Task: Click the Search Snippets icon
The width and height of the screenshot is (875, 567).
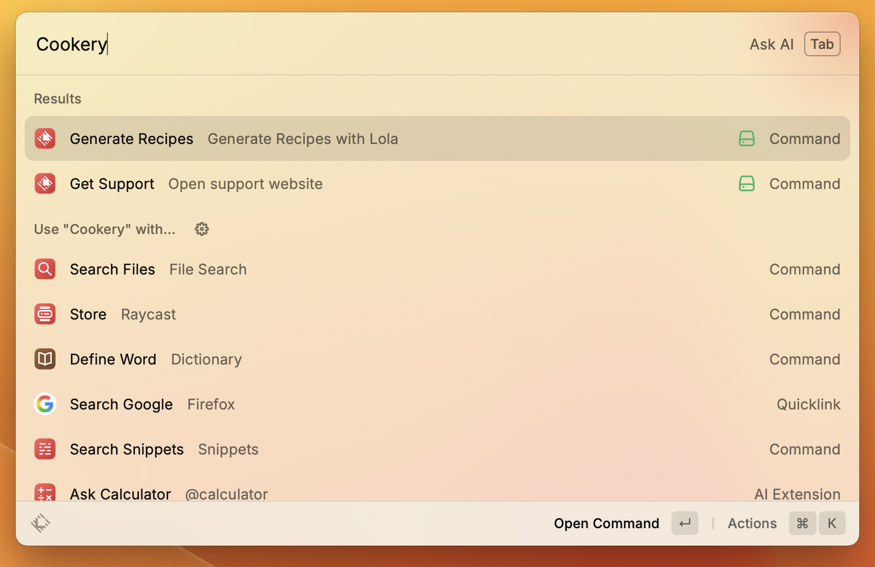Action: point(45,449)
